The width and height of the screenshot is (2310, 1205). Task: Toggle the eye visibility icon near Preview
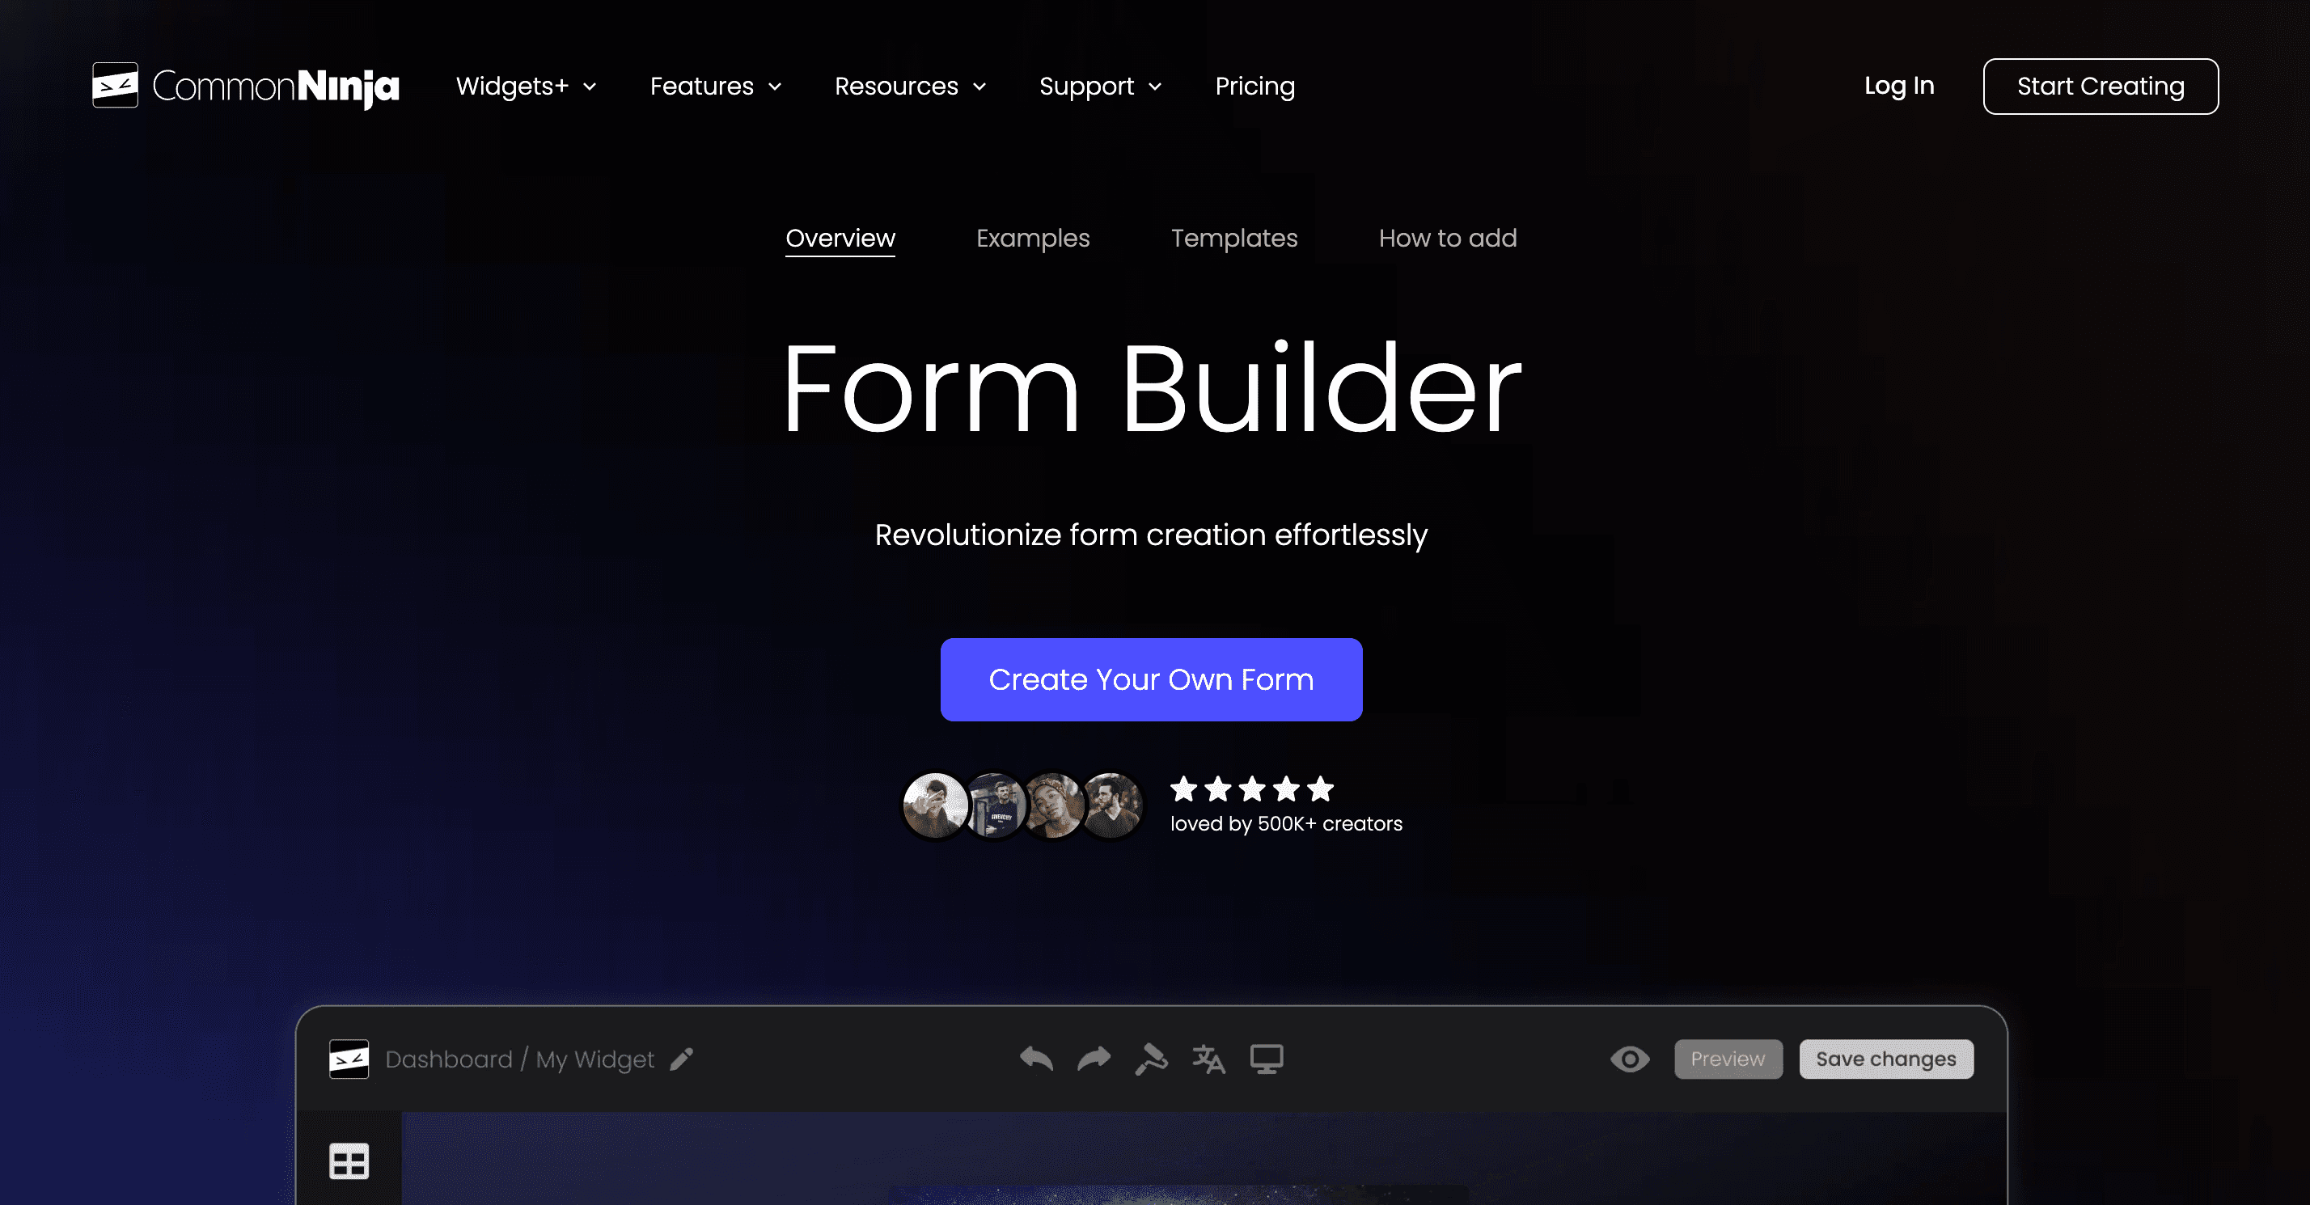click(1631, 1059)
